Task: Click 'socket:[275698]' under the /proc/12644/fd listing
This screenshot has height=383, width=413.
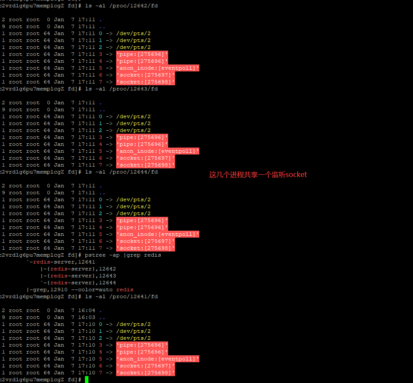Action: pyautogui.click(x=145, y=248)
